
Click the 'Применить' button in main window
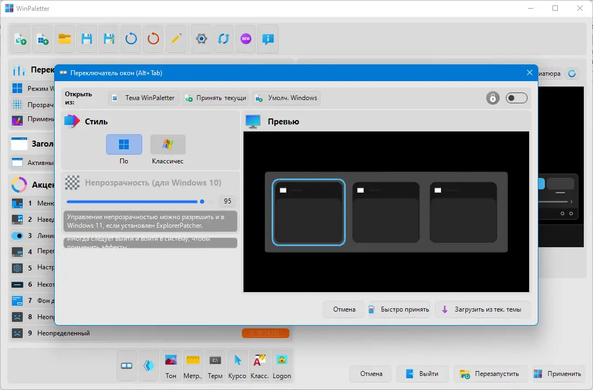pyautogui.click(x=557, y=374)
